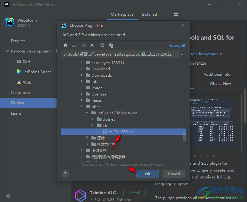Open the plugins settings gear

pos(176,14)
